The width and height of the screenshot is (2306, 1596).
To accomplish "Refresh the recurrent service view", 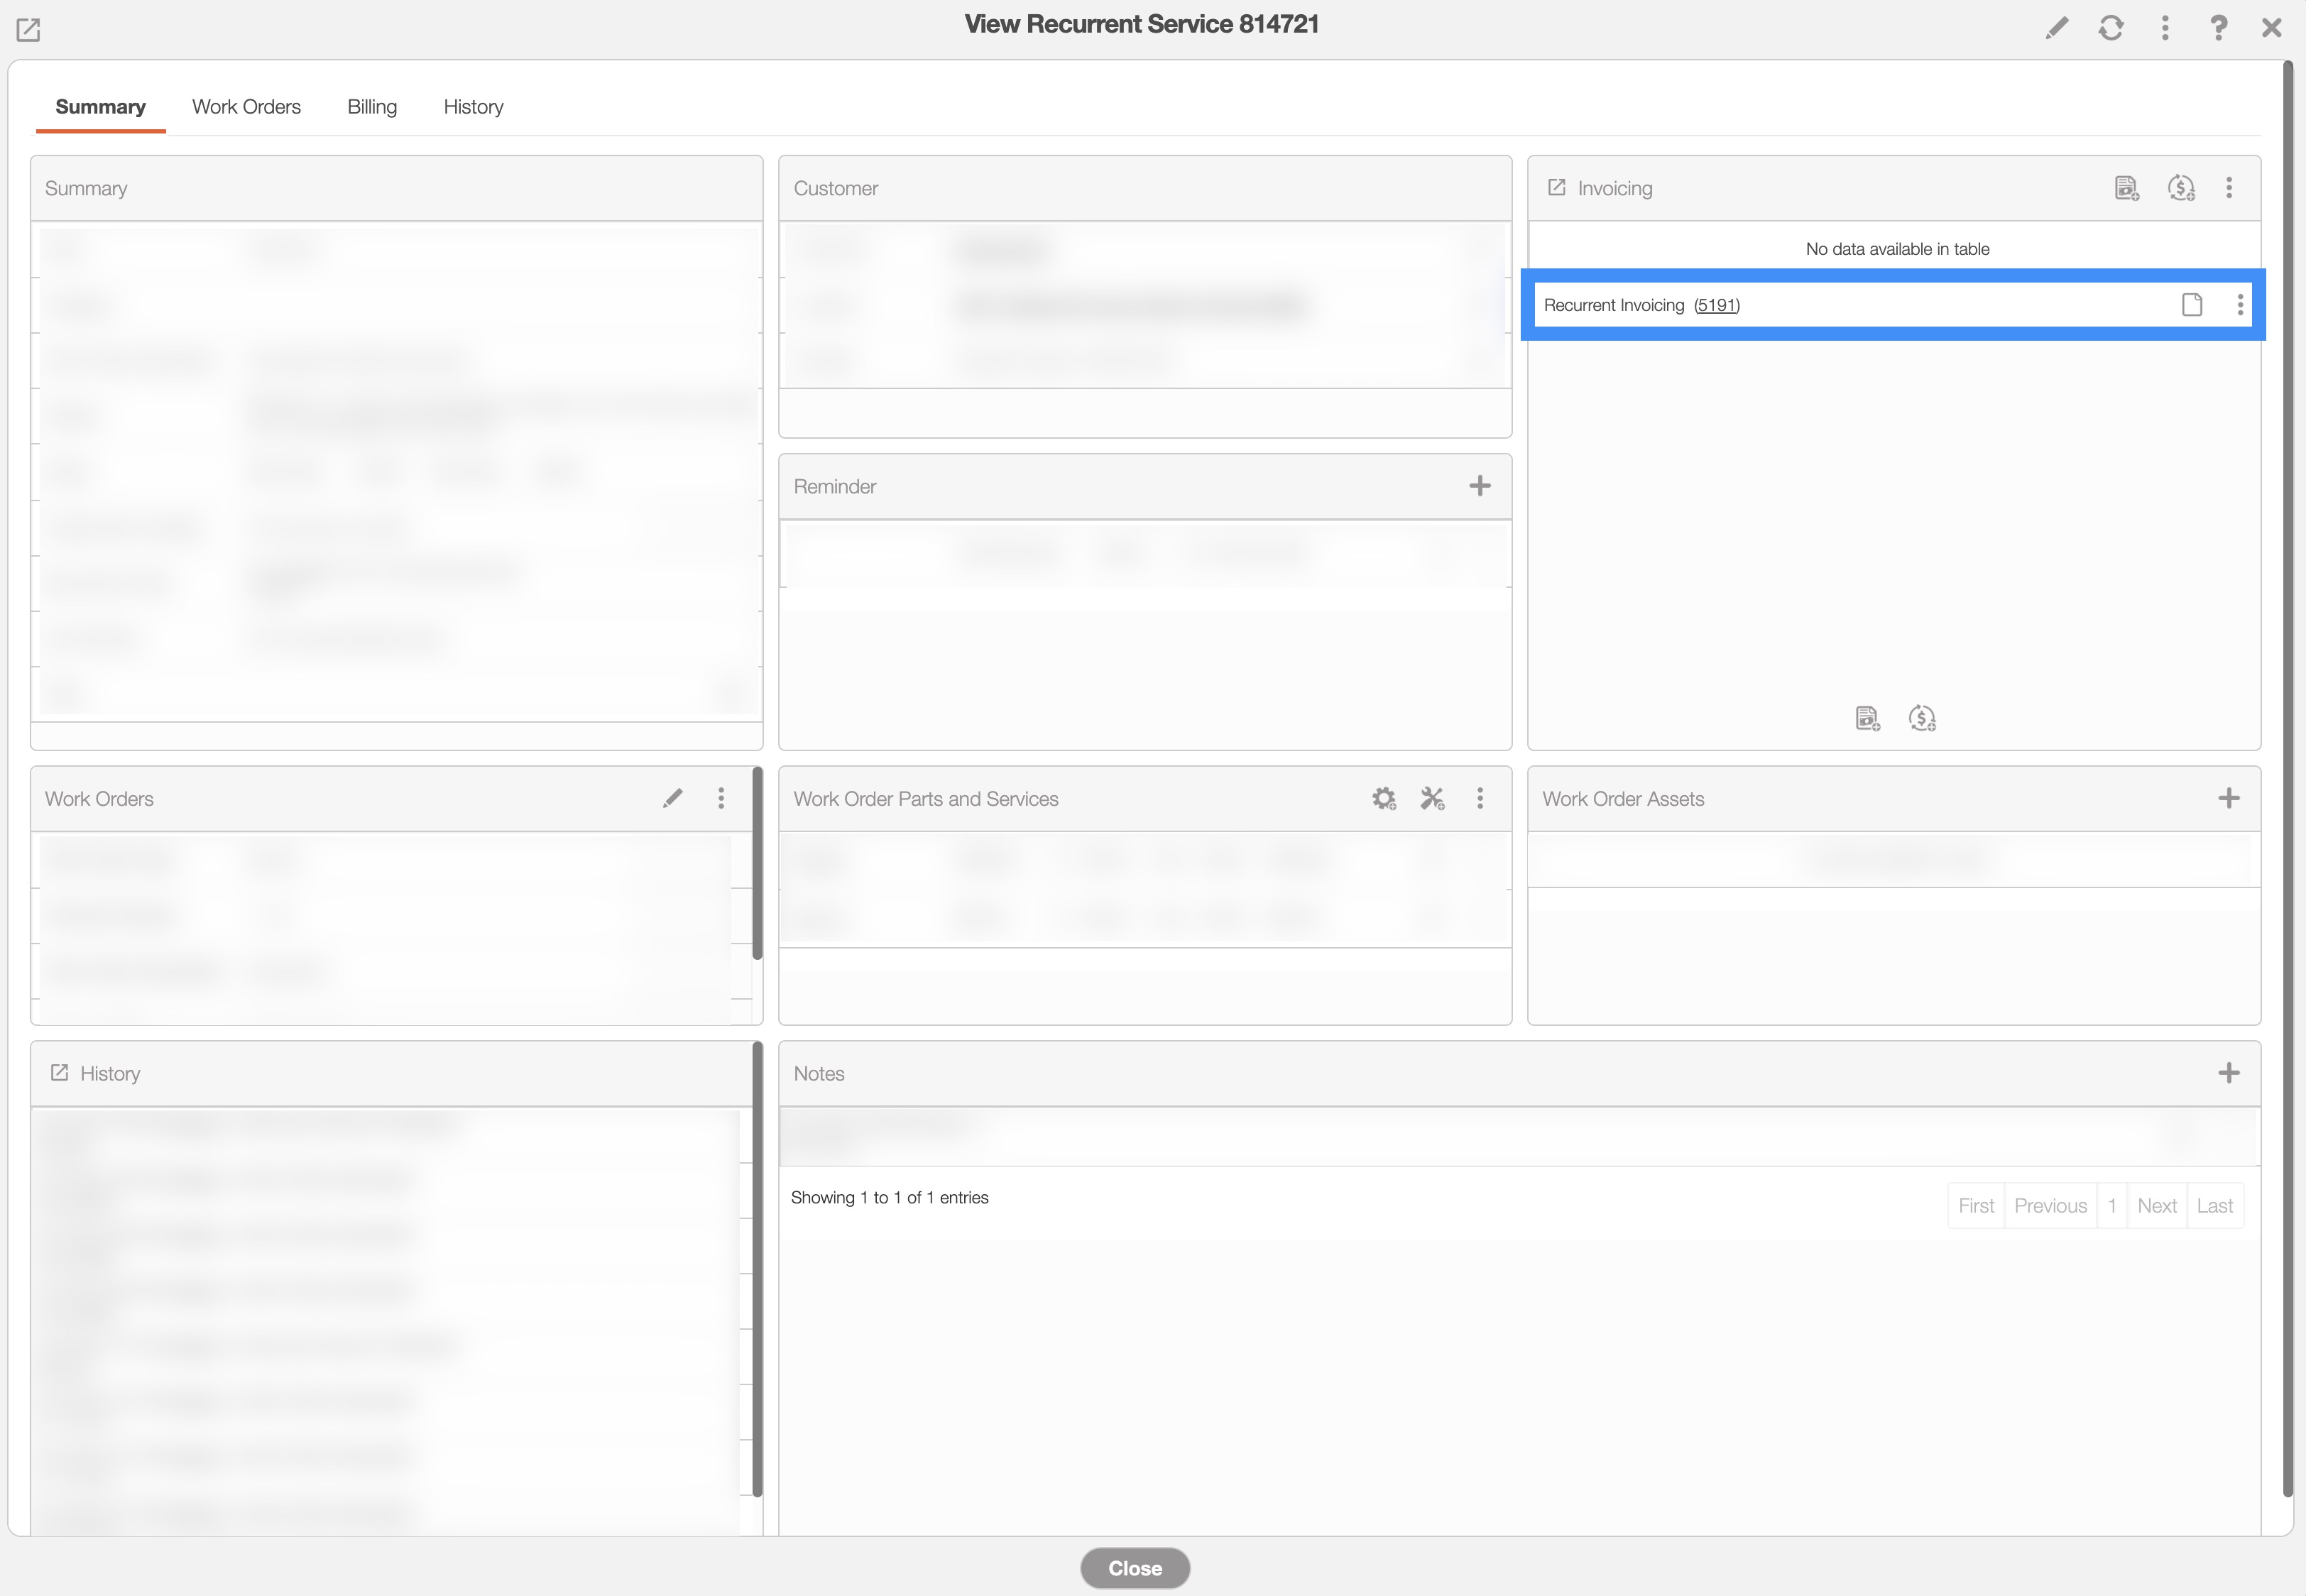I will [2110, 28].
